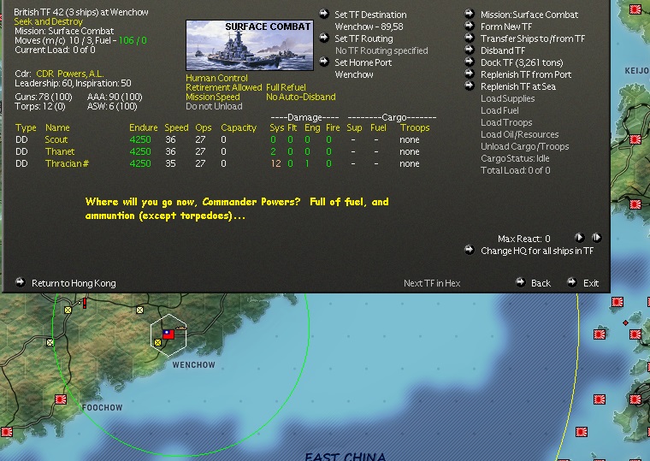Click the Speed column header

pyautogui.click(x=176, y=127)
